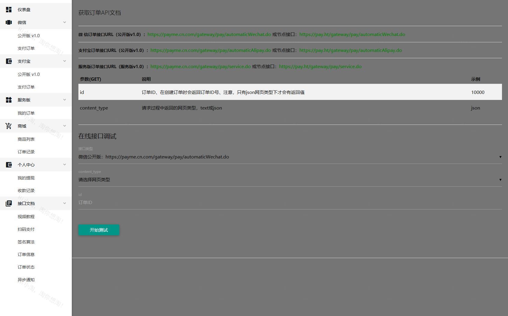Click the wallet icon beside 个人中心
The height and width of the screenshot is (316, 508).
pyautogui.click(x=9, y=165)
